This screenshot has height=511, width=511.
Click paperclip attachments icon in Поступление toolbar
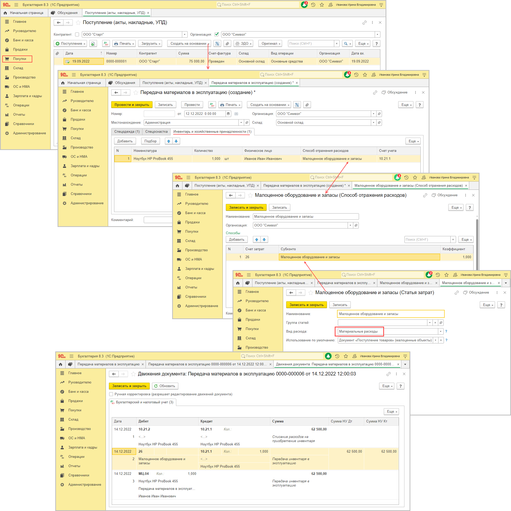(227, 43)
